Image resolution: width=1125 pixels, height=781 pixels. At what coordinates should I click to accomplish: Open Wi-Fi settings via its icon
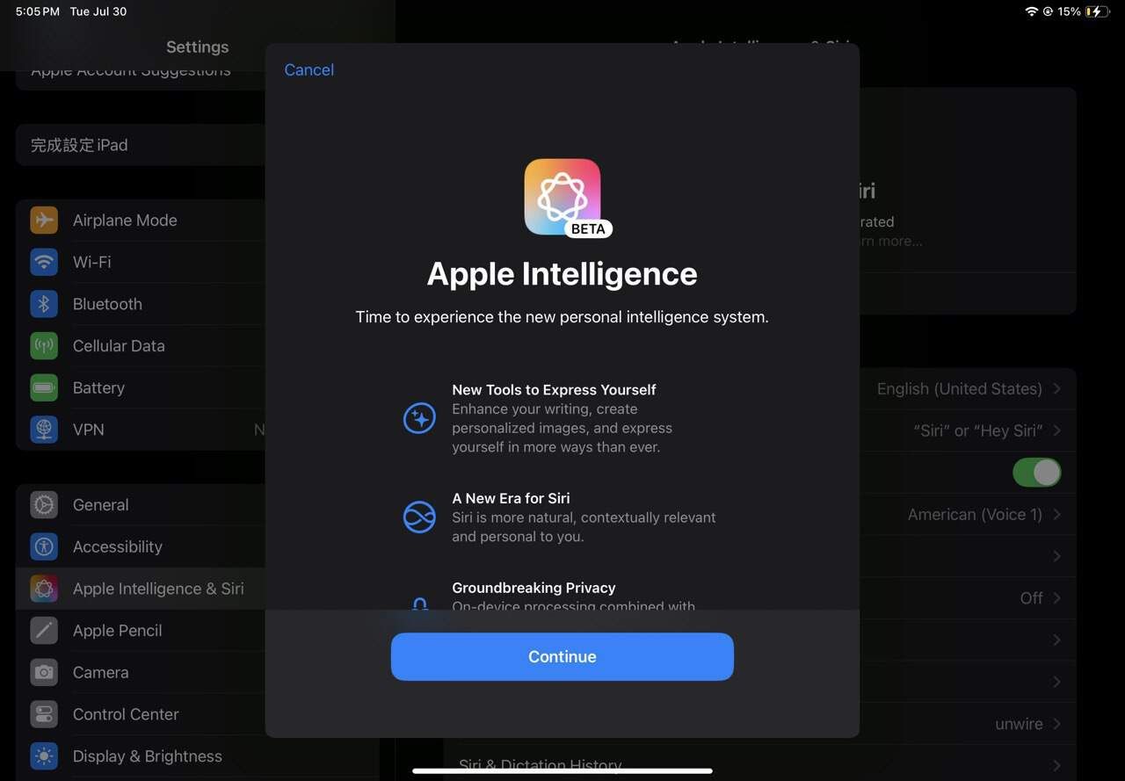(44, 262)
